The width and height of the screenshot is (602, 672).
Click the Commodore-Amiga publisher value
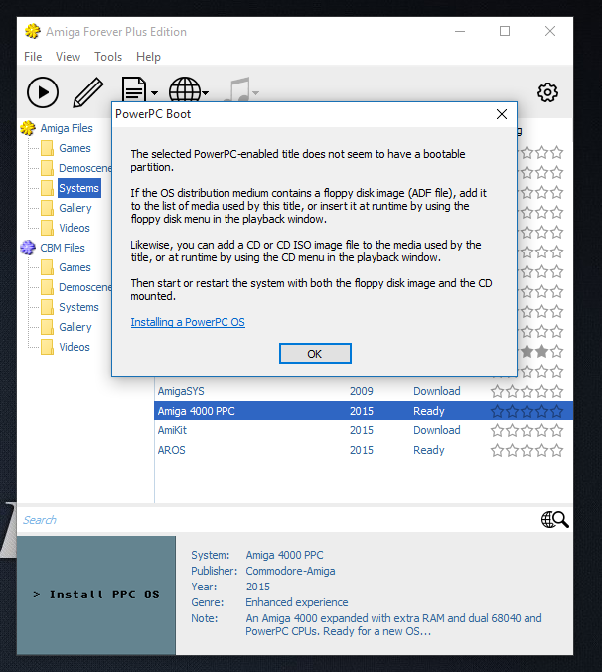pyautogui.click(x=290, y=571)
